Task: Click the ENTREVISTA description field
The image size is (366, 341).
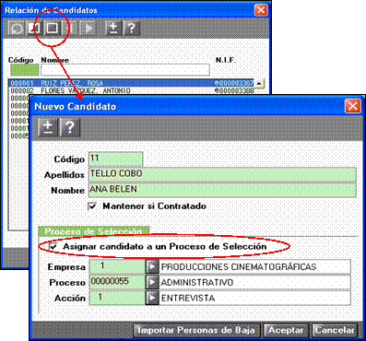Action: point(254,298)
